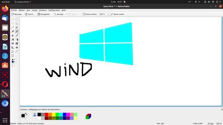
Task: Swap foreground and background colors
Action: 26,114
